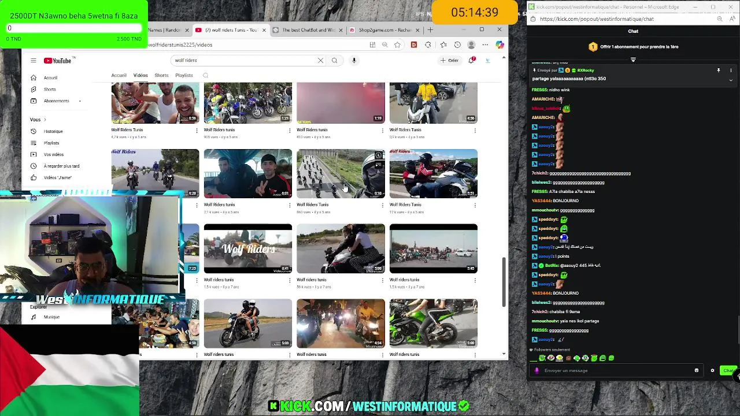This screenshot has height=416, width=740.
Task: Open a new browser tab
Action: (430, 30)
